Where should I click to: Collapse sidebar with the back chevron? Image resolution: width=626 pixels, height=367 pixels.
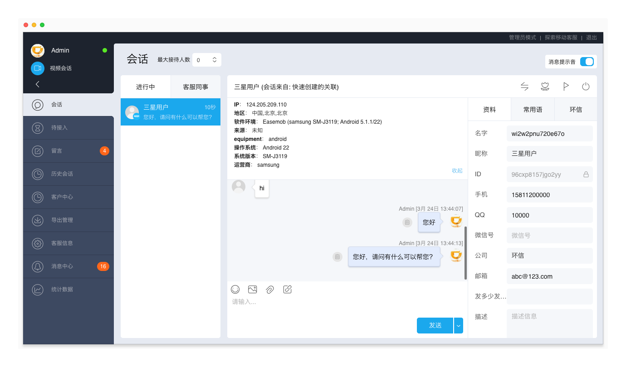[38, 84]
